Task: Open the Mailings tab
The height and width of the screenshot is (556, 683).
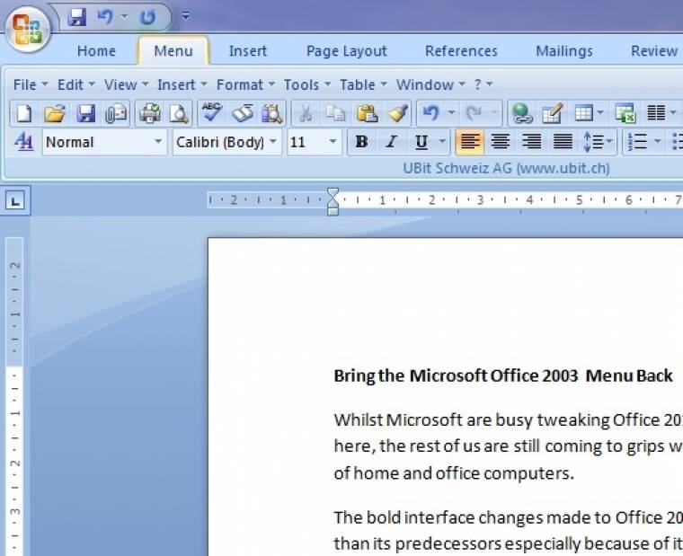Action: [564, 51]
